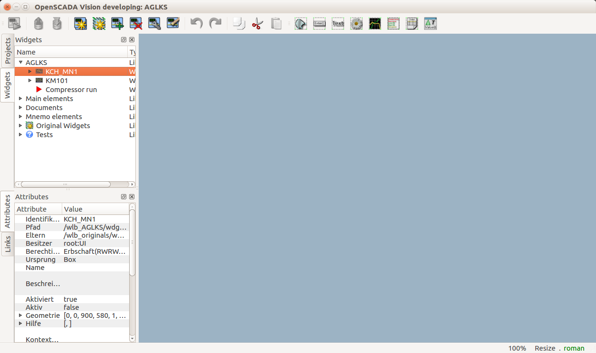Click the Cut scissors icon

click(x=257, y=23)
